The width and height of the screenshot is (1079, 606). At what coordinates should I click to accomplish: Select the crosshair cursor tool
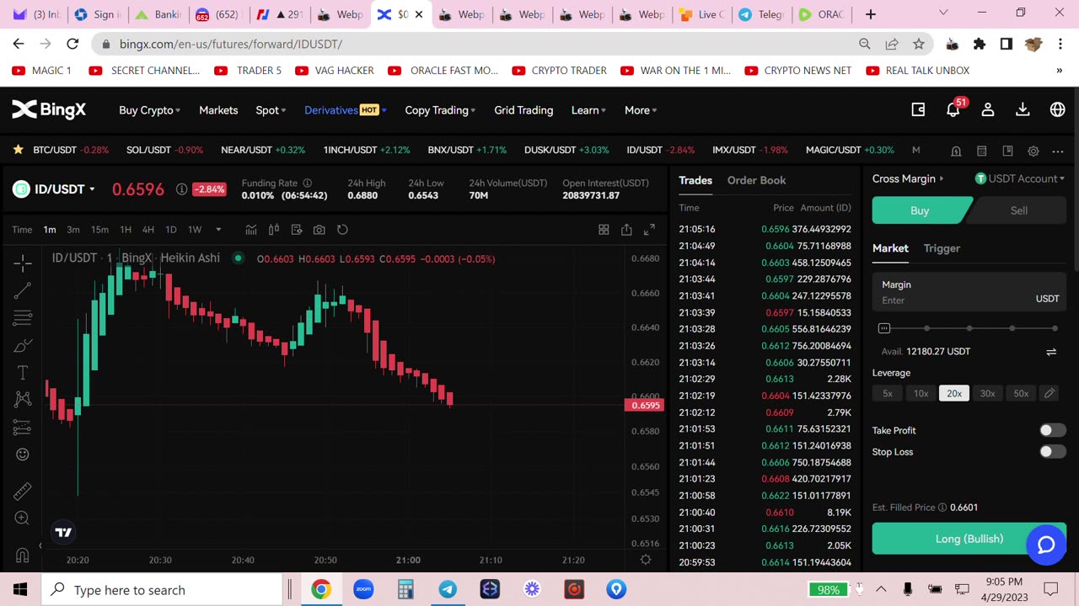[x=23, y=263]
